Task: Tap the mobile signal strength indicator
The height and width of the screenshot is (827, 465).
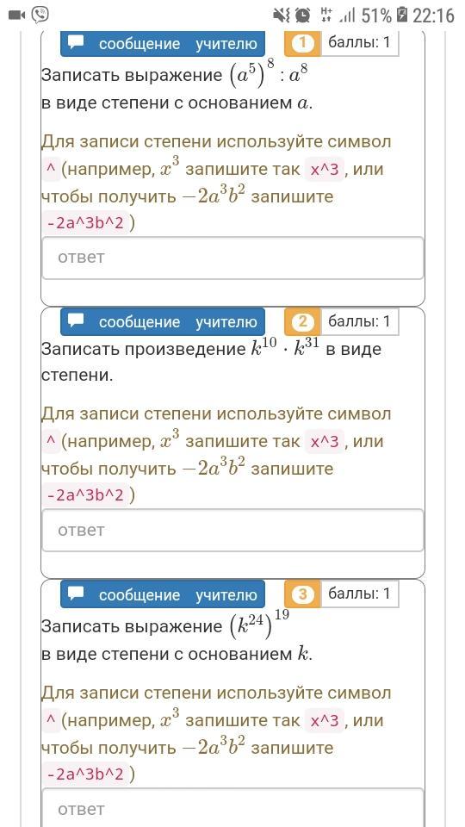Action: tap(348, 16)
